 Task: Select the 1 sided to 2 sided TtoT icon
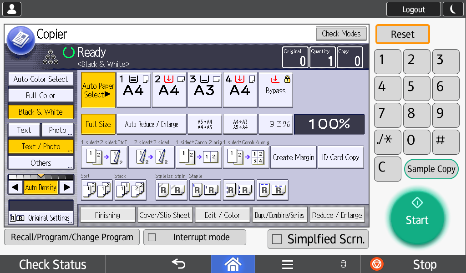click(x=104, y=157)
